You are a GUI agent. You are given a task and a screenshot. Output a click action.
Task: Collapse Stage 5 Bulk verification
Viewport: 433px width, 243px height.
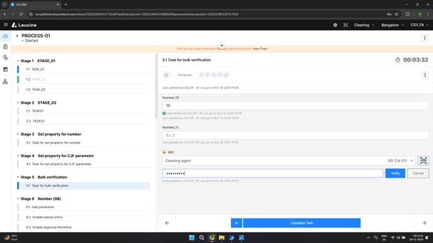(x=18, y=177)
